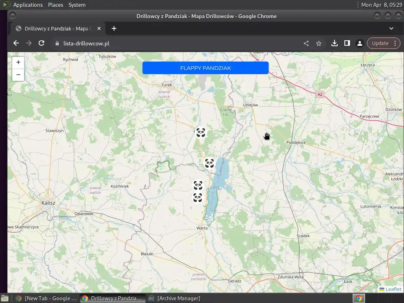Click the Turek town label
This screenshot has width=404, height=303.
point(167,85)
